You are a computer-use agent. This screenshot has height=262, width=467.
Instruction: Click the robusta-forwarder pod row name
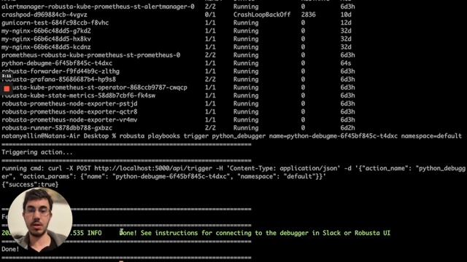(61, 71)
